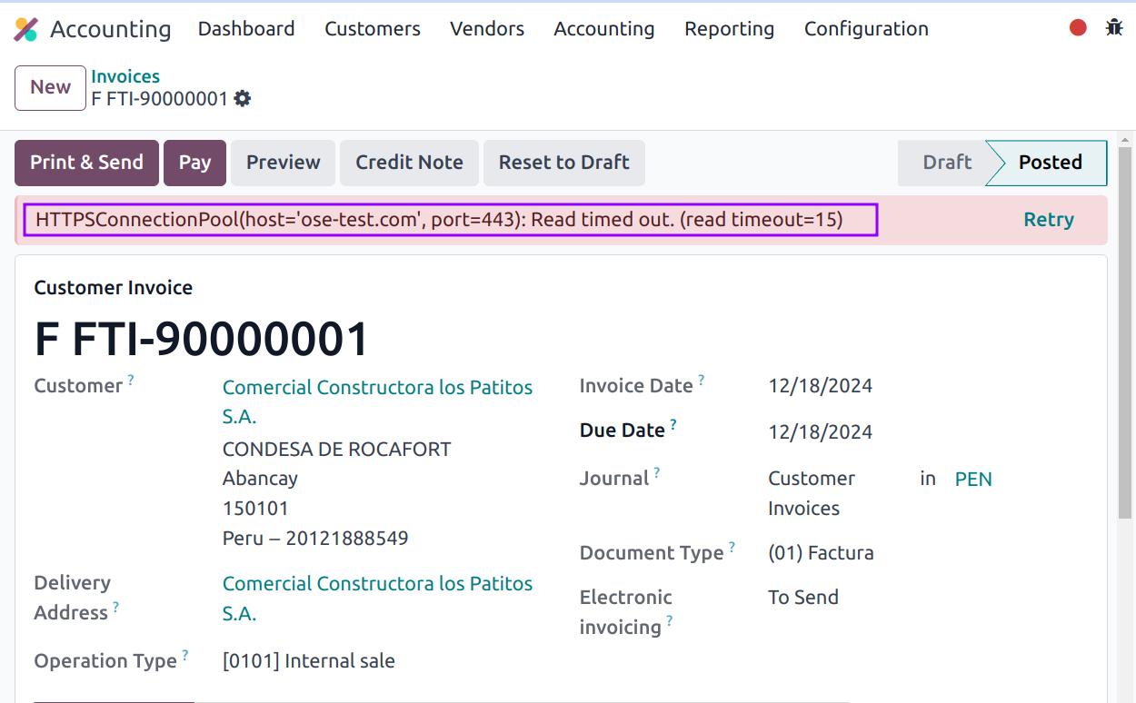
Task: Click the help icon beside Operation Type
Action: 185,655
